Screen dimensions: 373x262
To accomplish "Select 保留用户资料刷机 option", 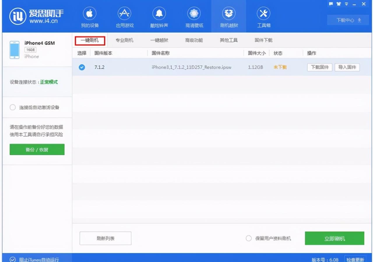I will click(x=248, y=238).
